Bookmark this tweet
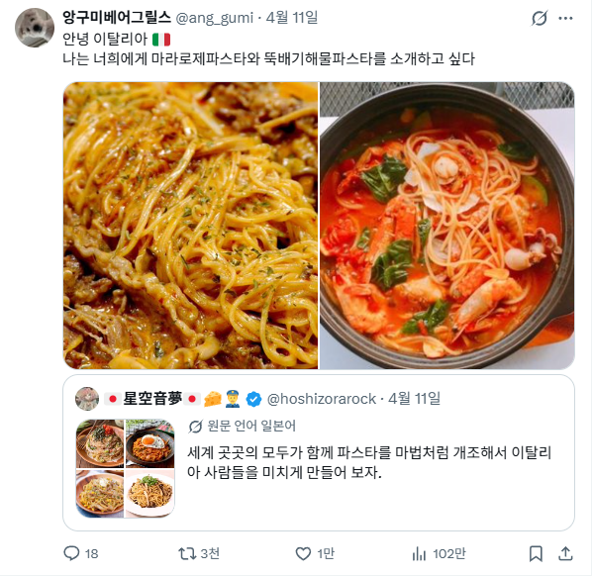Screen dimensions: 593x576 click(536, 553)
